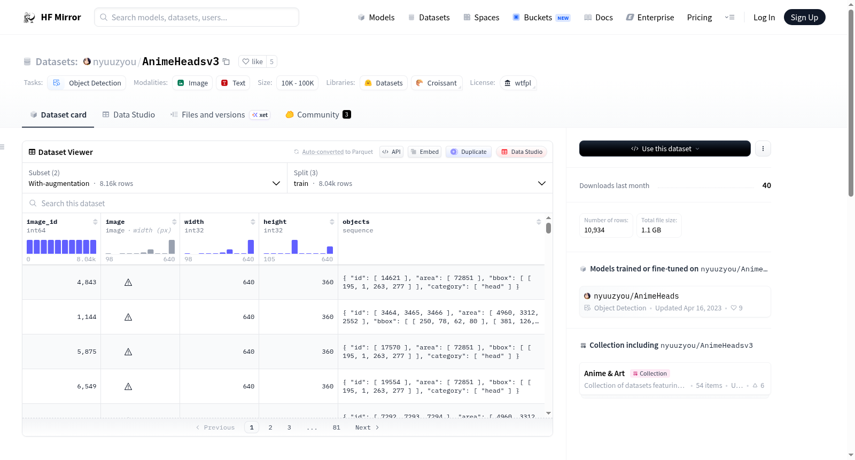Screen dimensions: 855x460
Task: Focus the Search this dataset field
Action: point(287,204)
